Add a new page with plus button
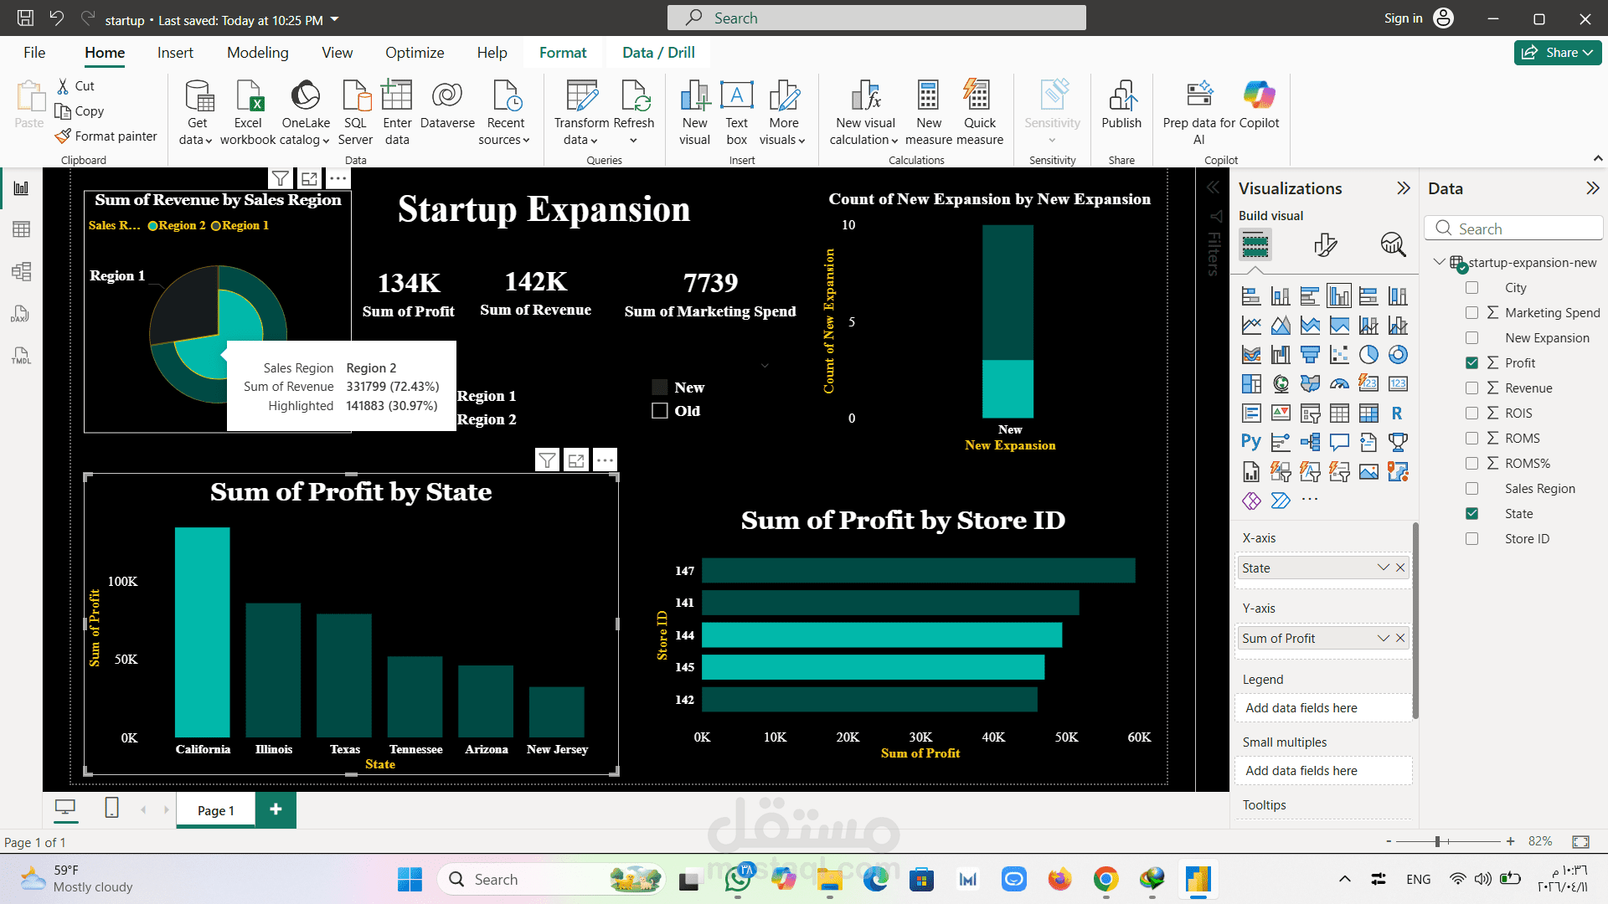 (276, 809)
